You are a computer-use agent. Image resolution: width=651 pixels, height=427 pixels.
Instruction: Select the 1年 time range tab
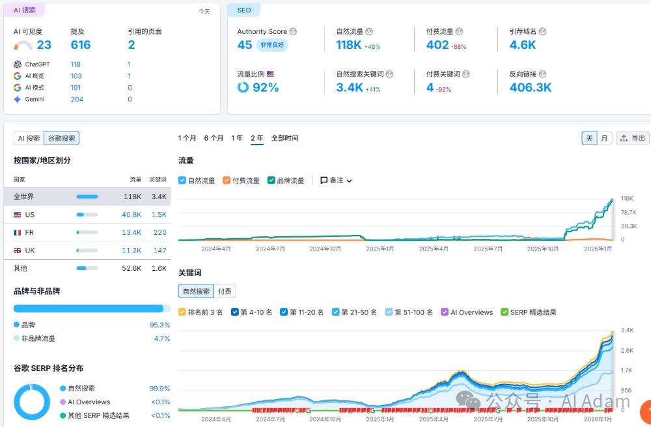[x=237, y=138]
